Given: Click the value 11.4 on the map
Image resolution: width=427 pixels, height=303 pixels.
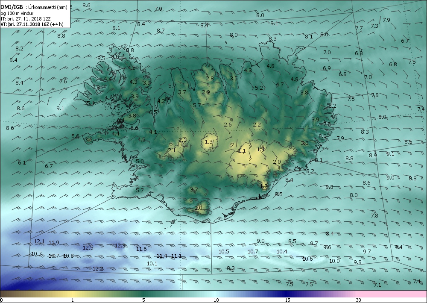Looking at the screenshot, I should pyautogui.click(x=162, y=256).
